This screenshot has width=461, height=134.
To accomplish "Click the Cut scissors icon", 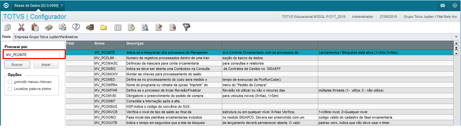I will coord(21,27).
